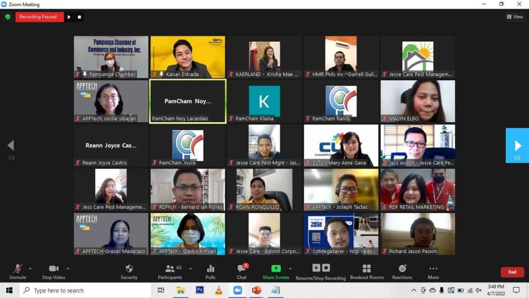529x298 pixels.
Task: Open Task View on the taskbar
Action: tap(161, 290)
